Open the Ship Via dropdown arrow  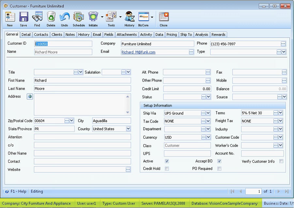208,113
